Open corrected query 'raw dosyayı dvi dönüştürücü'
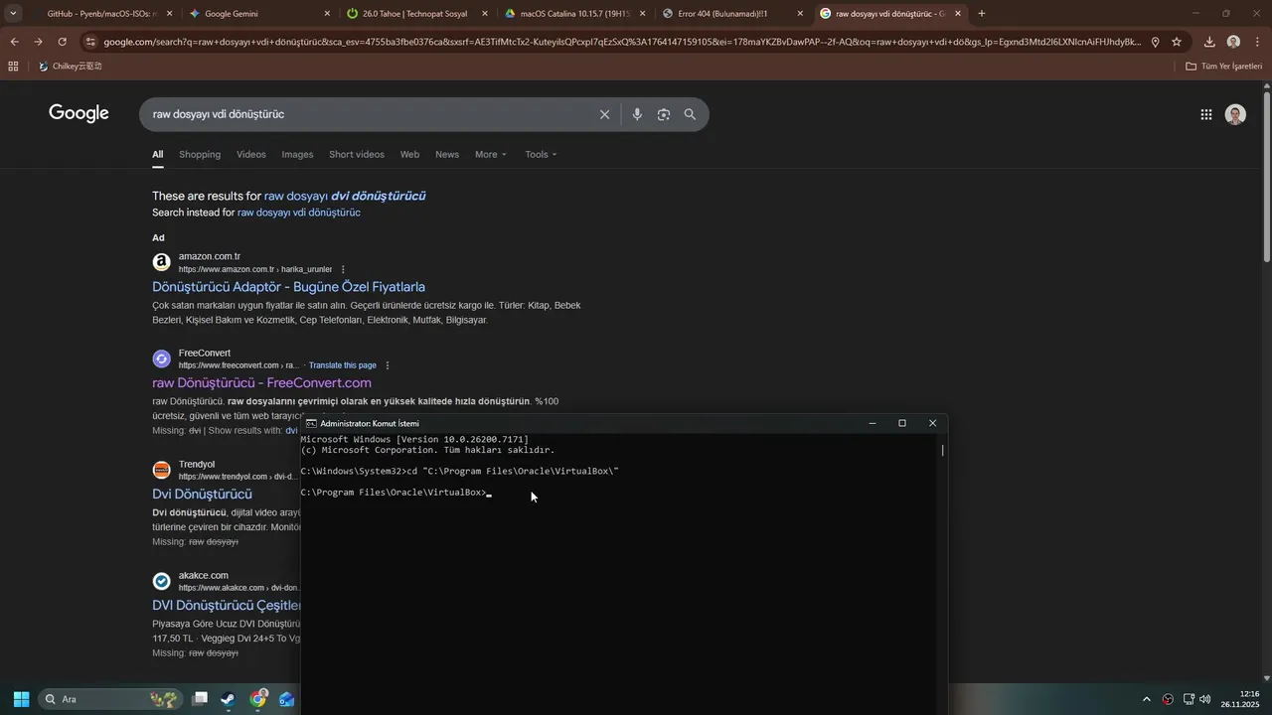The height and width of the screenshot is (715, 1272). click(345, 196)
